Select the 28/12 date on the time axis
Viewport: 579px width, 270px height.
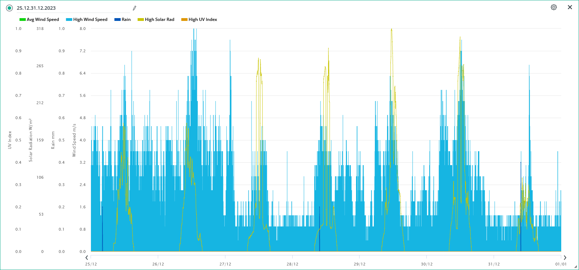292,264
